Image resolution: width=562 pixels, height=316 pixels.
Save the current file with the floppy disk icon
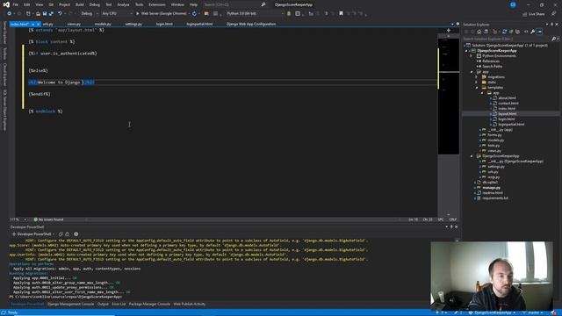[45, 14]
